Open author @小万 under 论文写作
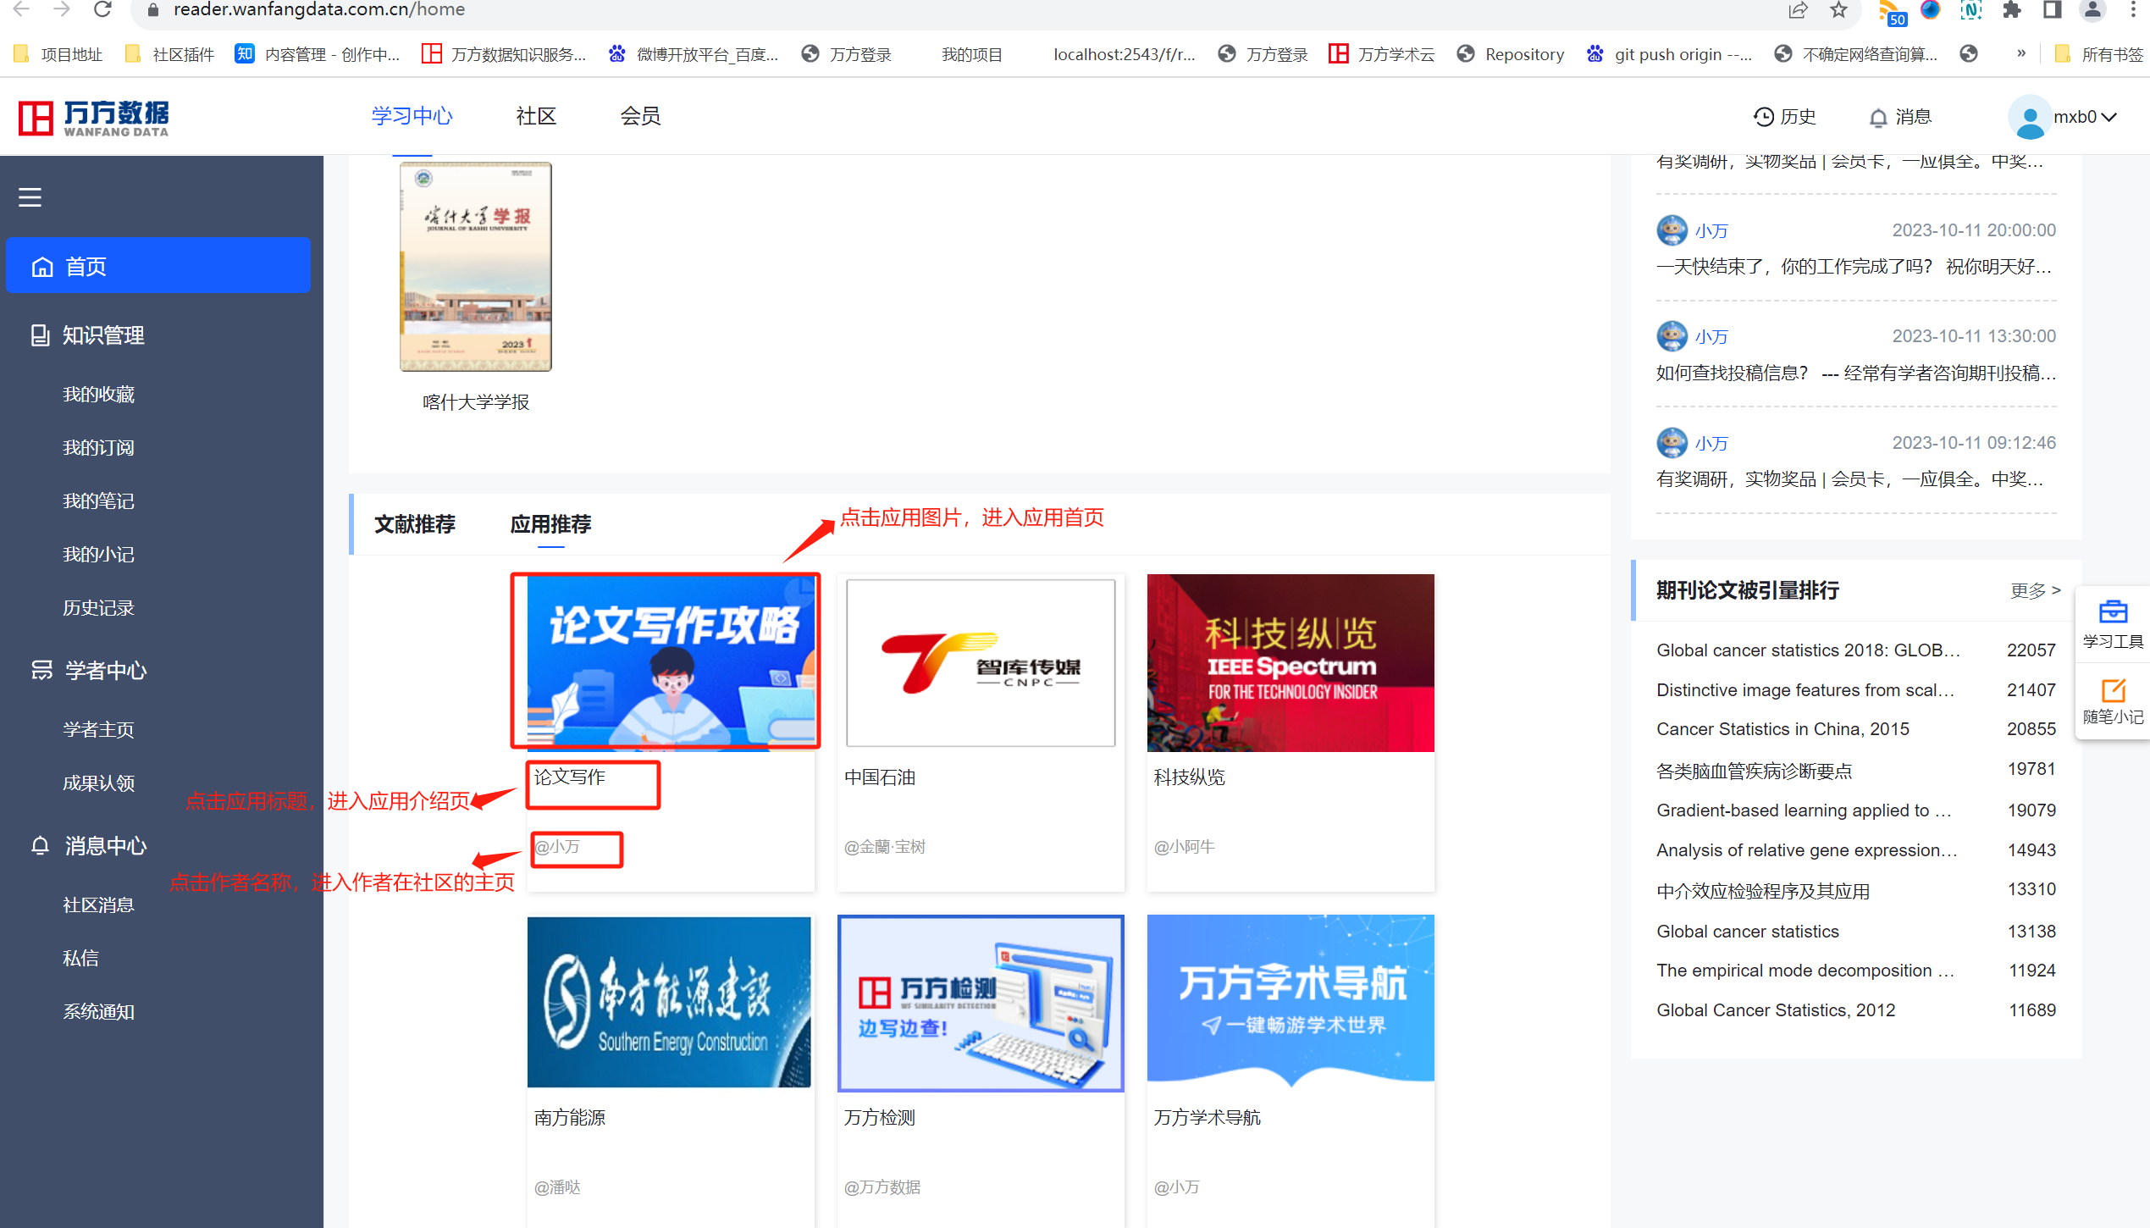2150x1228 pixels. point(557,847)
